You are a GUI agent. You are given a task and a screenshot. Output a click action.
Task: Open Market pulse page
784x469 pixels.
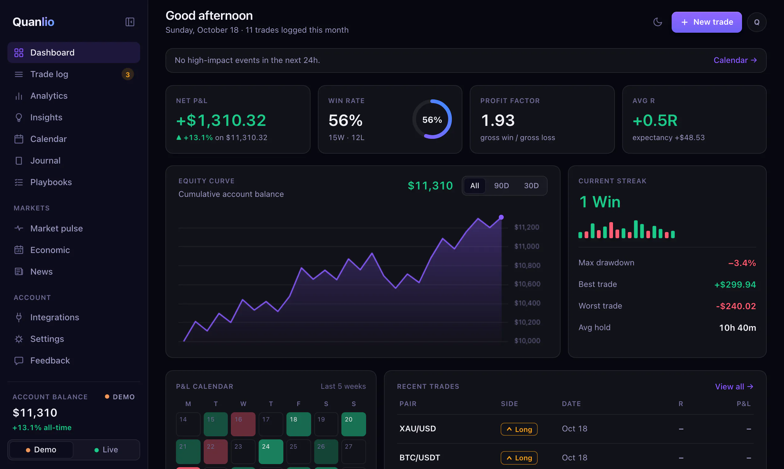pyautogui.click(x=74, y=228)
